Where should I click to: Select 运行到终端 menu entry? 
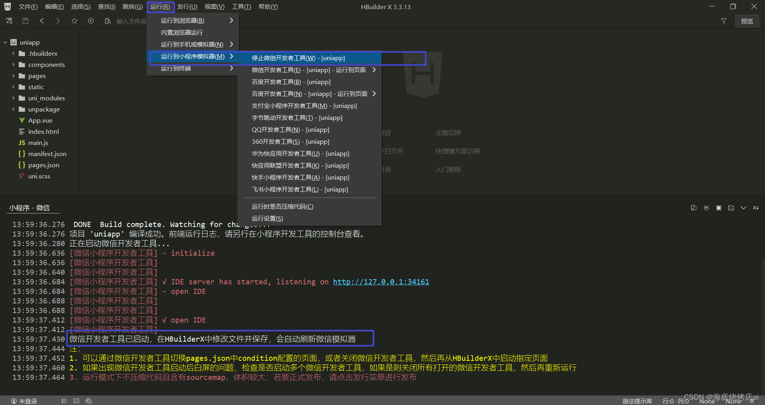pyautogui.click(x=193, y=68)
